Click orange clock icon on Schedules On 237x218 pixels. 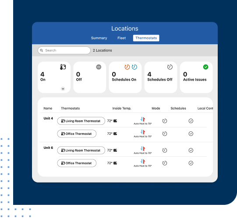pyautogui.click(x=127, y=67)
